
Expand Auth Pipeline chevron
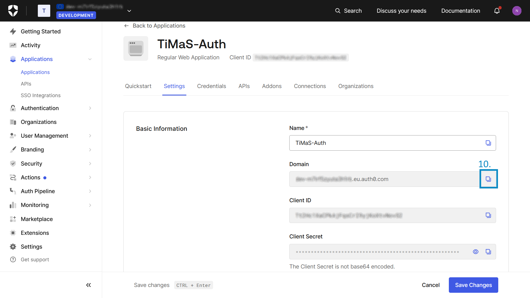pyautogui.click(x=90, y=191)
